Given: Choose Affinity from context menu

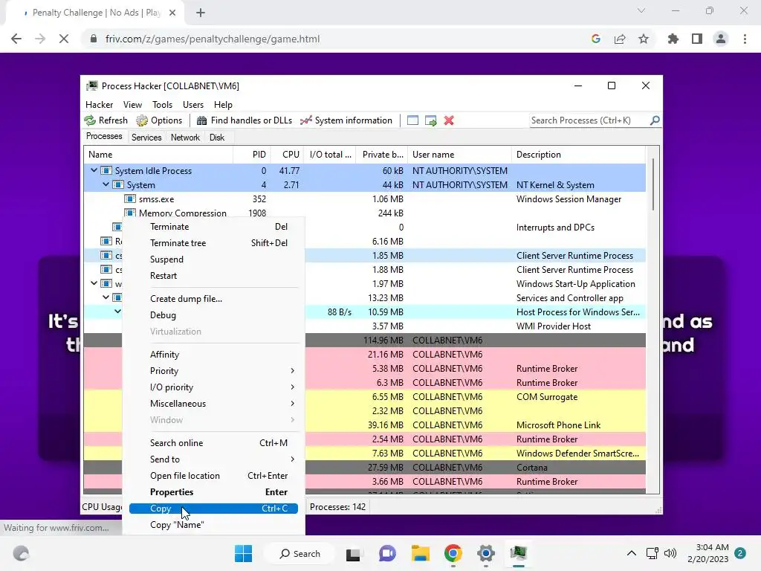Looking at the screenshot, I should pos(213,355).
